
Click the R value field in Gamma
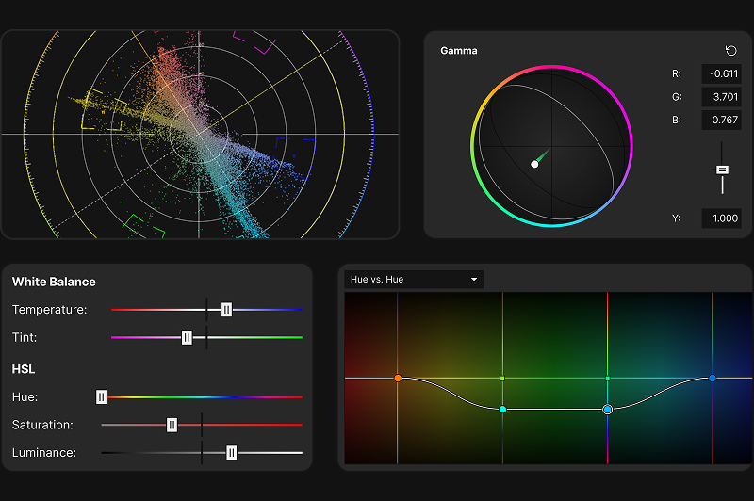pos(721,73)
